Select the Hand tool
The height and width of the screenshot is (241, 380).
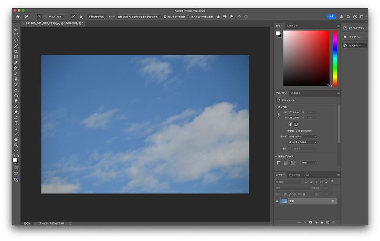click(16, 139)
